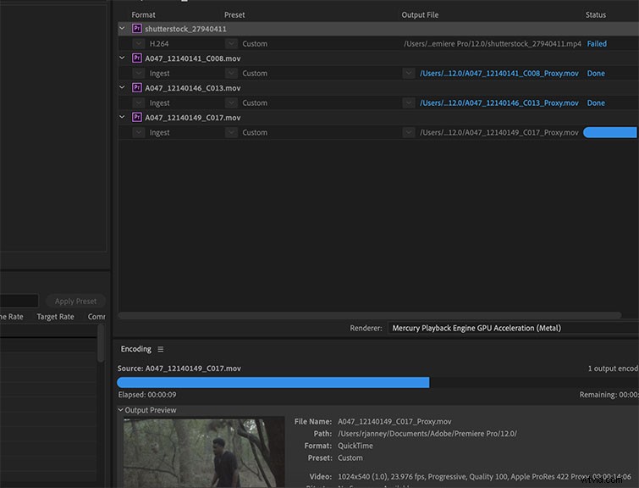Open the A047_12140141_C008_Proxy.mov output link

click(499, 74)
